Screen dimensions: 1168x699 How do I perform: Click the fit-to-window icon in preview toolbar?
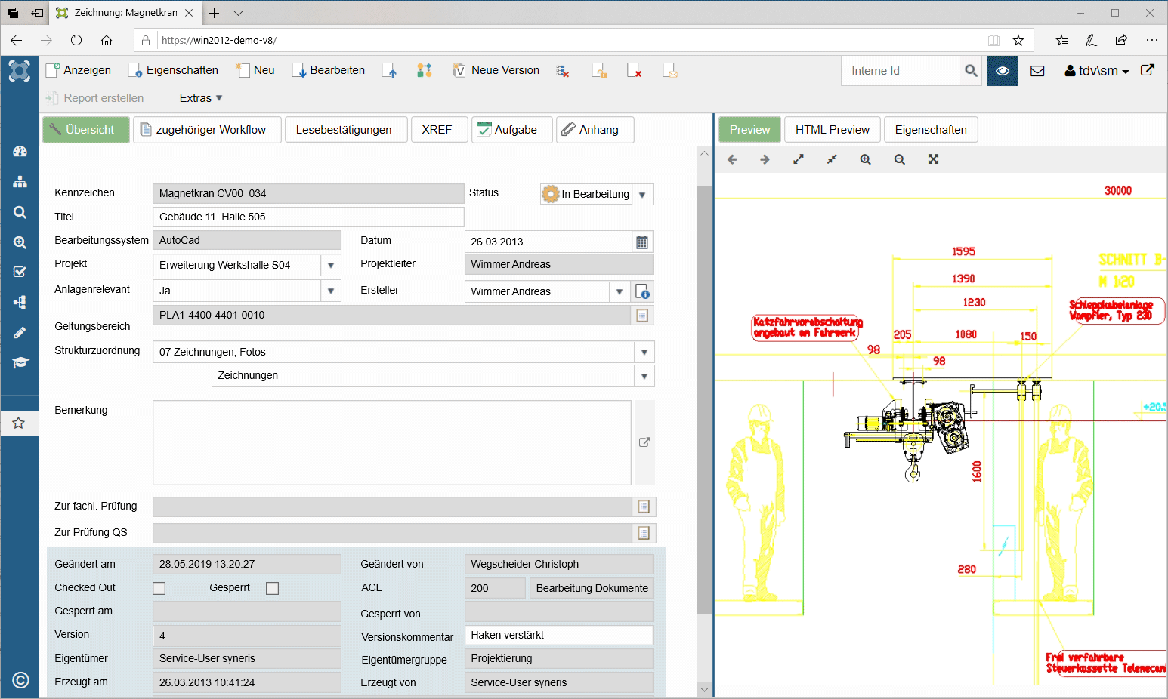point(933,159)
